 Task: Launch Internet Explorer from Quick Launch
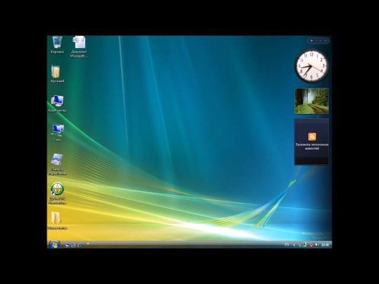[x=79, y=245]
